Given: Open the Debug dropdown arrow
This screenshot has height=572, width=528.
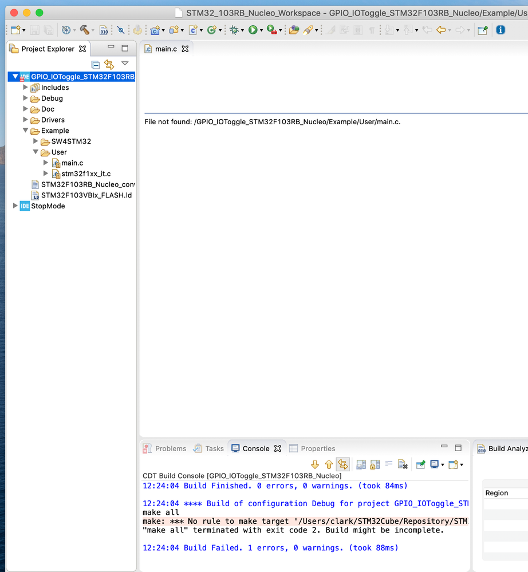Looking at the screenshot, I should pyautogui.click(x=242, y=30).
